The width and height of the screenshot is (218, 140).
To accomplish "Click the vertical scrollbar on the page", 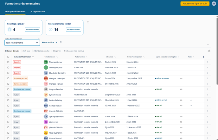I will (x=217, y=51).
